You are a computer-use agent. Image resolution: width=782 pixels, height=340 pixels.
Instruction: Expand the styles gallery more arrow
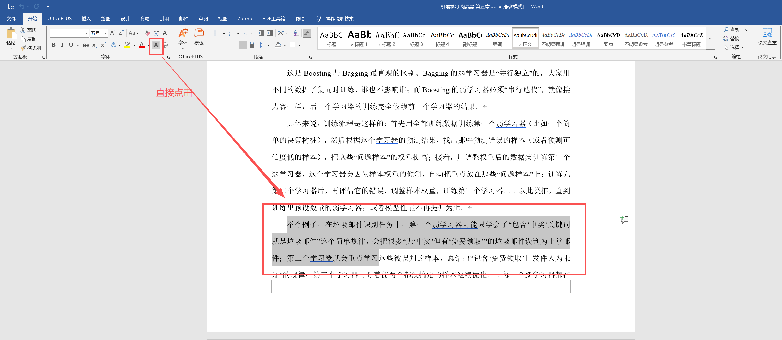[x=710, y=38]
